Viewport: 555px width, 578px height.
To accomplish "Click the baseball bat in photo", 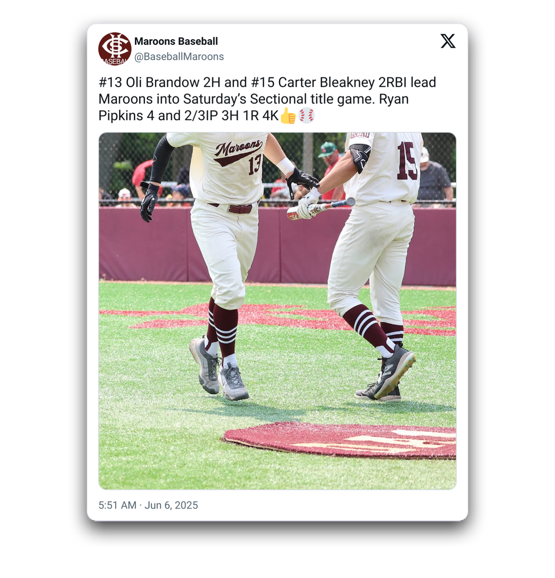I will coord(320,209).
